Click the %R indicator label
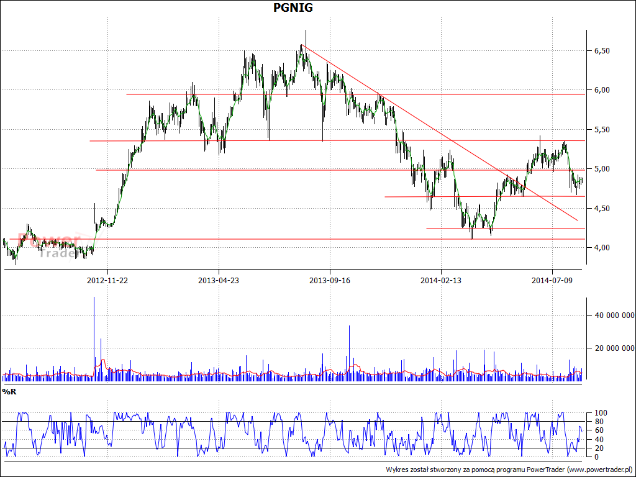This screenshot has width=636, height=477. [9, 391]
